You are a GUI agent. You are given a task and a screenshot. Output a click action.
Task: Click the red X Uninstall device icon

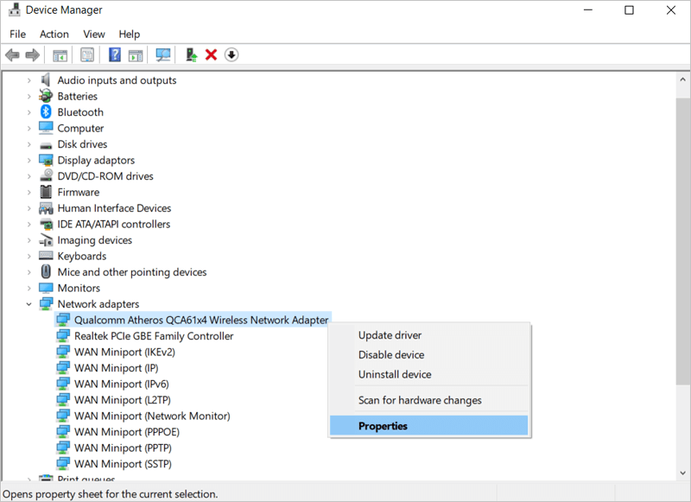pos(212,54)
